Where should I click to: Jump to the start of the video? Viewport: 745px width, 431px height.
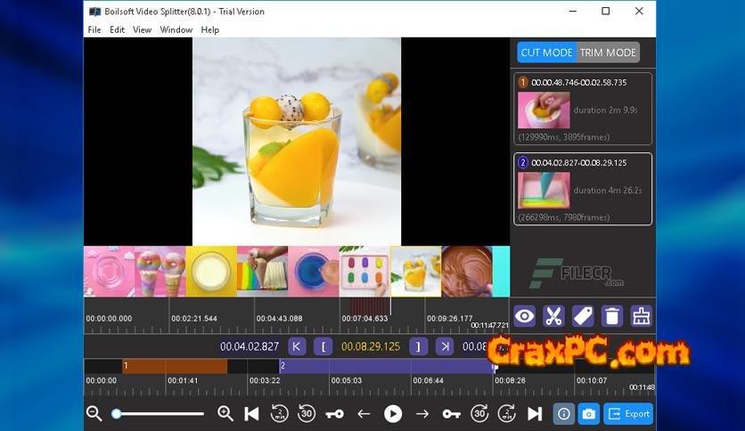252,413
